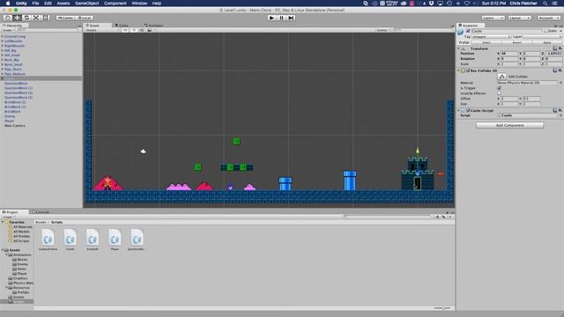Collapse the Animations folder
The width and height of the screenshot is (564, 317).
[7, 254]
